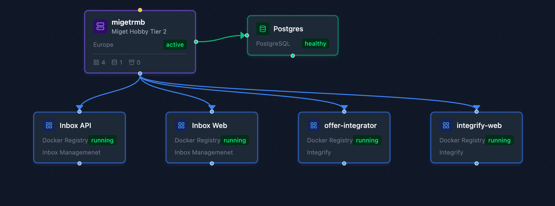
Task: Select the Inbox API title
Action: pyautogui.click(x=75, y=126)
